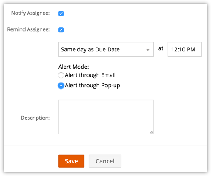Uncheck the Notify Assignee checkbox
The height and width of the screenshot is (176, 211).
[61, 13]
